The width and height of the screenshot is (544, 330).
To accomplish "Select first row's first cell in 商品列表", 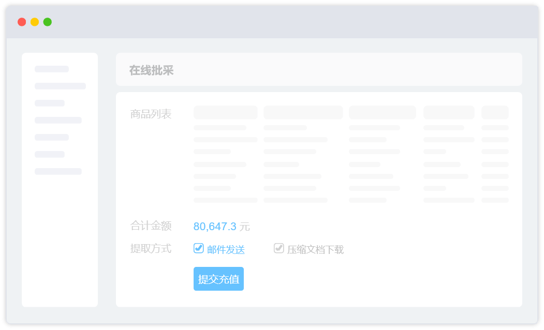I will [219, 128].
